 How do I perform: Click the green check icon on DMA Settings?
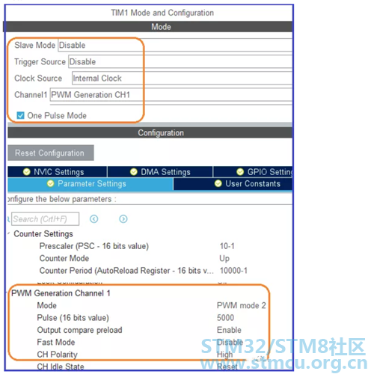(134, 172)
